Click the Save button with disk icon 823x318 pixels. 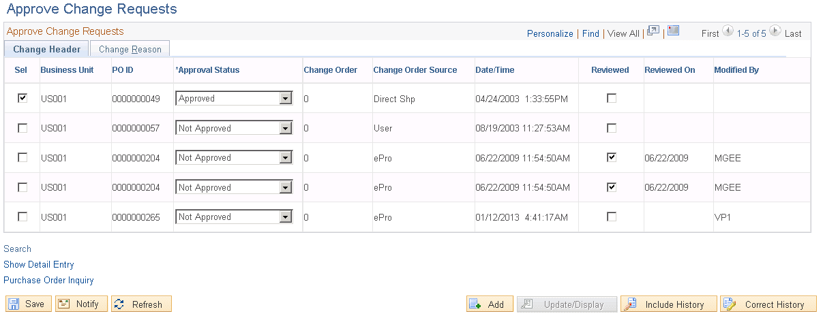tap(29, 304)
